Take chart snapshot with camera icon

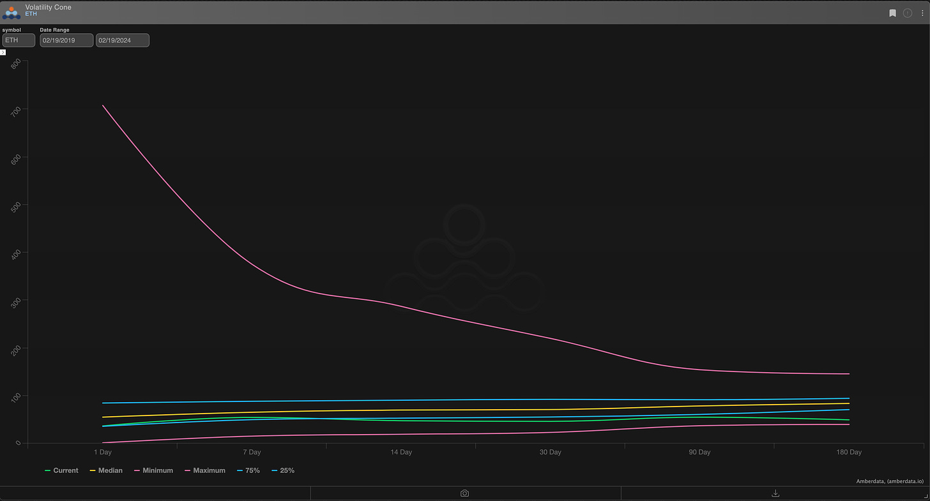coord(465,493)
